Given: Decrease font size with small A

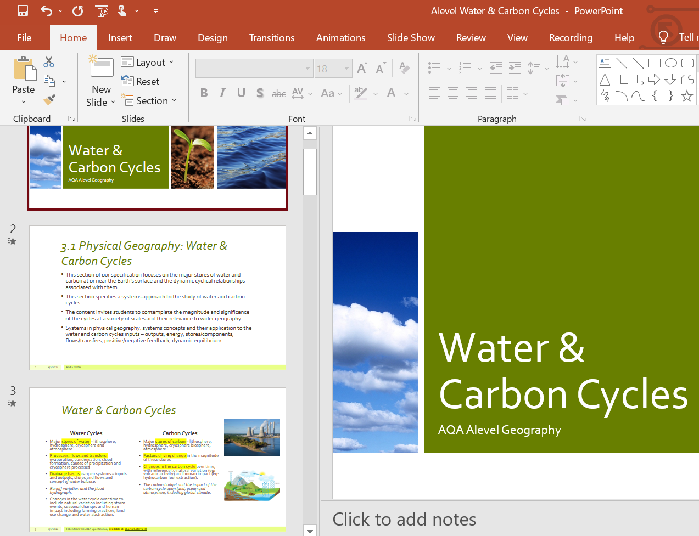Looking at the screenshot, I should pos(381,68).
